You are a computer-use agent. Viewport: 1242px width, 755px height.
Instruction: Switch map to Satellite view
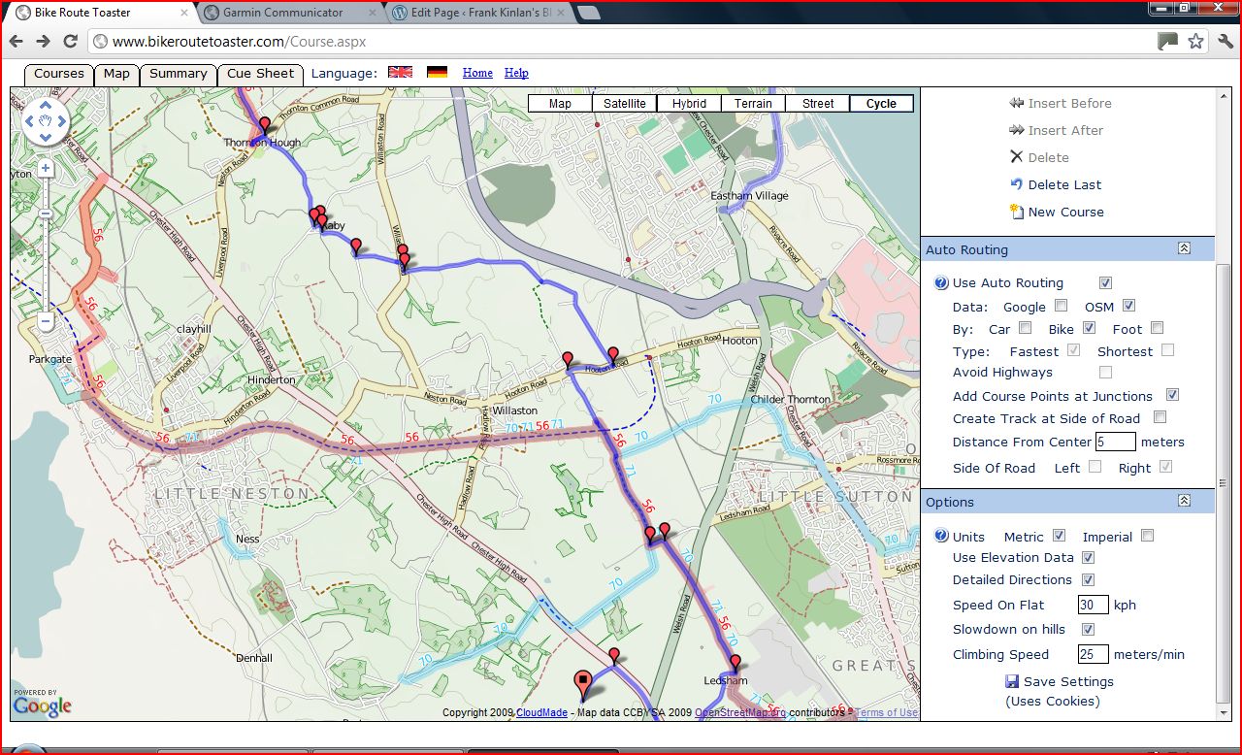point(624,104)
